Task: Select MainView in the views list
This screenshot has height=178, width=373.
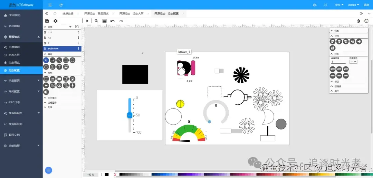Action: pyautogui.click(x=62, y=49)
